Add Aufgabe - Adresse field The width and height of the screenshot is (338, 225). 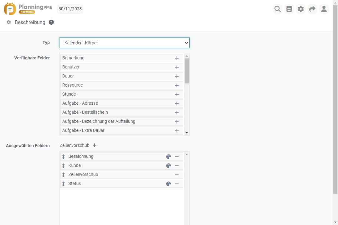177,103
